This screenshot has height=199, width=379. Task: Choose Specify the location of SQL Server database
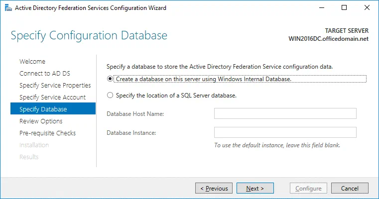[110, 96]
